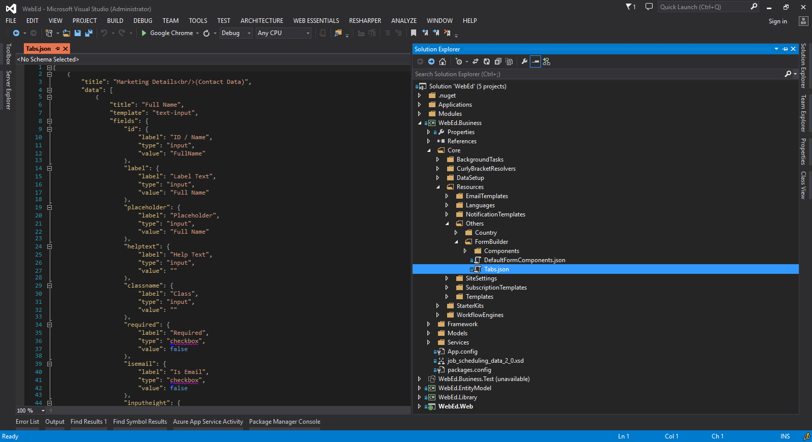Click the Toggle Bookmark icon in toolbar
The width and height of the screenshot is (812, 442).
414,33
